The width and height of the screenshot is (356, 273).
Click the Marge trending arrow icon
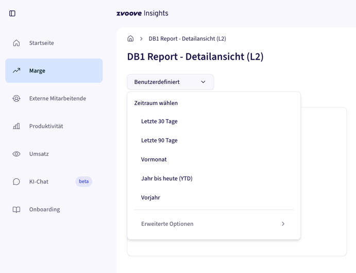click(x=16, y=71)
